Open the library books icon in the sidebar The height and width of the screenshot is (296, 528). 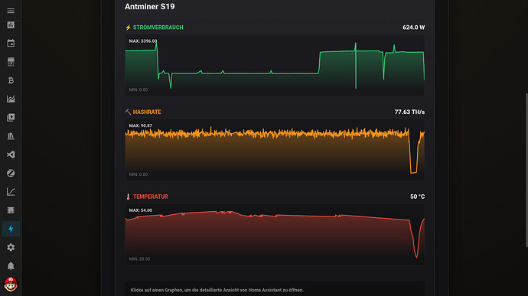11,135
